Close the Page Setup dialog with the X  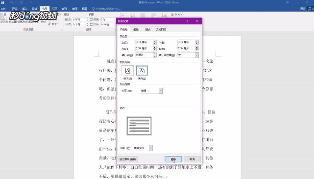[197, 21]
